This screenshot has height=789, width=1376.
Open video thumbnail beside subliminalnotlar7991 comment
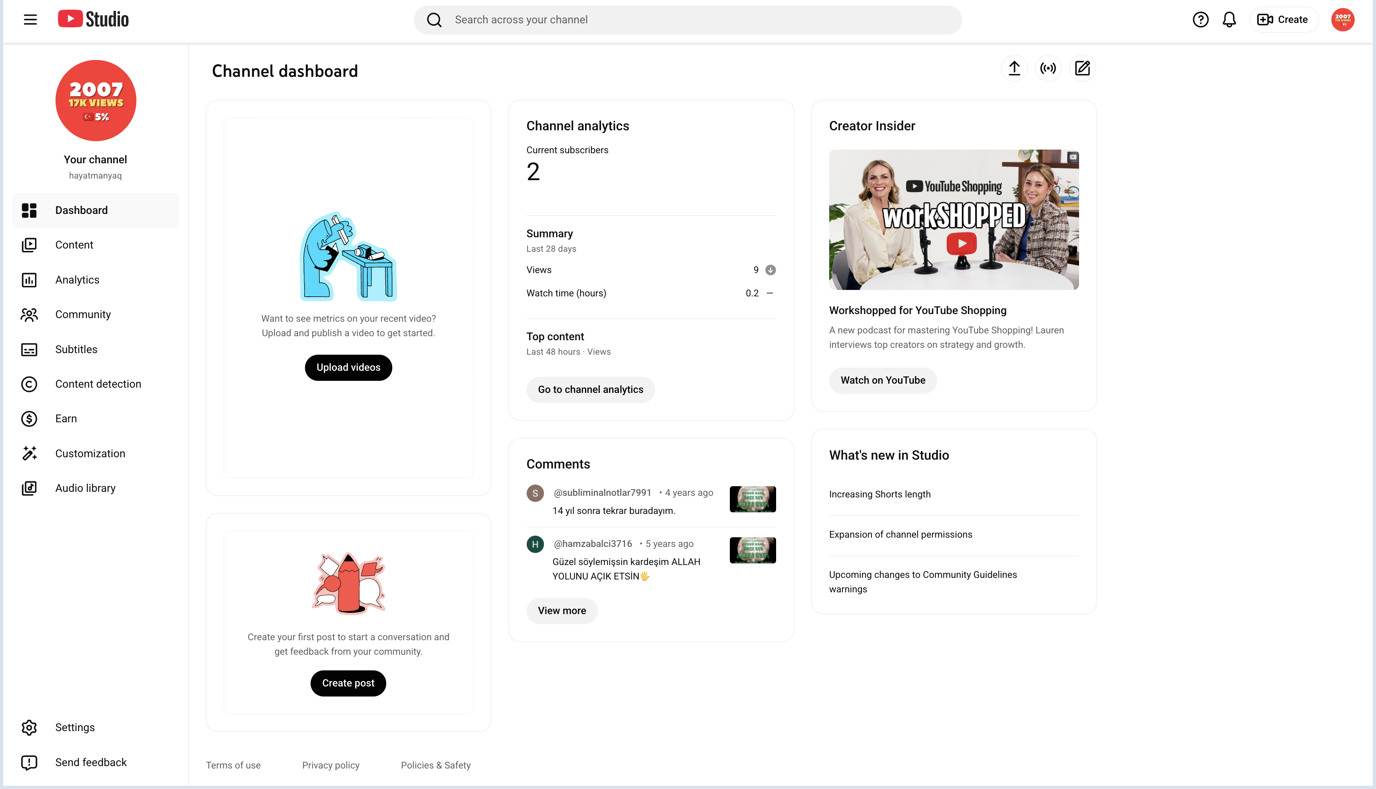(752, 499)
